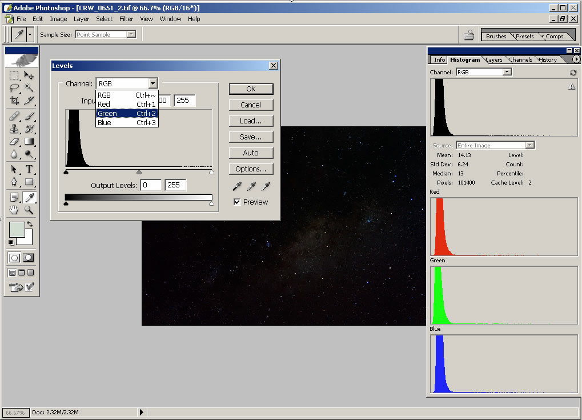Open the Tool Preset picker arrow
Screen dimensions: 582x420
coord(30,34)
